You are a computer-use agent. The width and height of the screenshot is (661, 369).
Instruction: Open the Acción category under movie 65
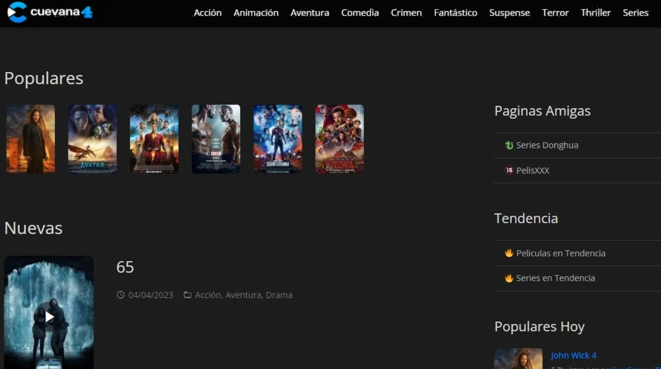(209, 295)
